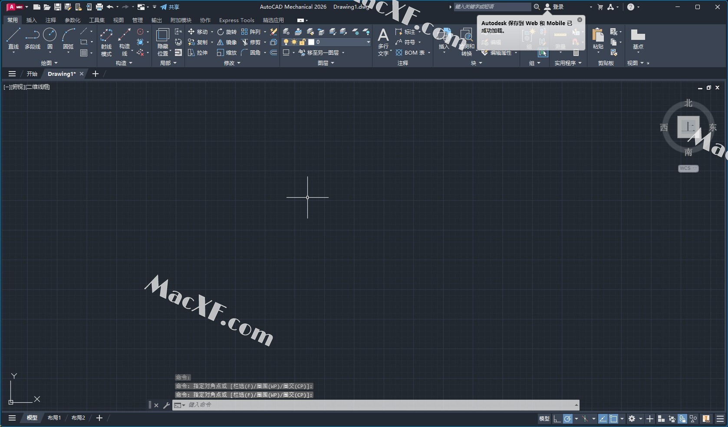Toggle the layer freeze sun icon
The width and height of the screenshot is (728, 427).
pos(294,42)
